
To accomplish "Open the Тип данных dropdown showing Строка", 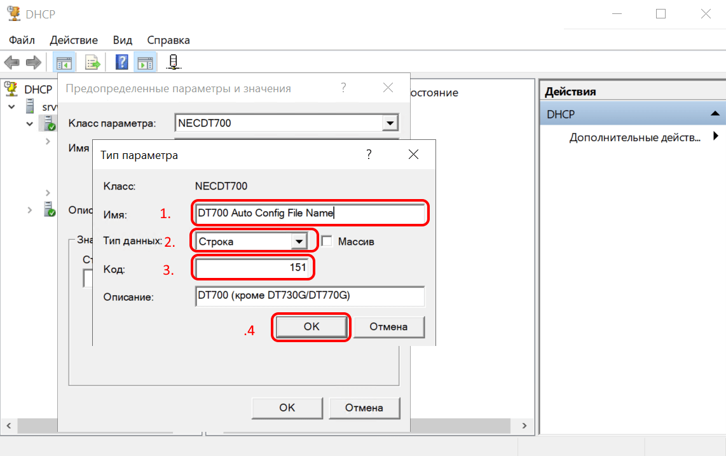I will [298, 242].
